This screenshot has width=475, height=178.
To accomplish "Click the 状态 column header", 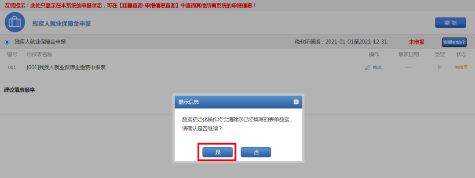I will (461, 54).
